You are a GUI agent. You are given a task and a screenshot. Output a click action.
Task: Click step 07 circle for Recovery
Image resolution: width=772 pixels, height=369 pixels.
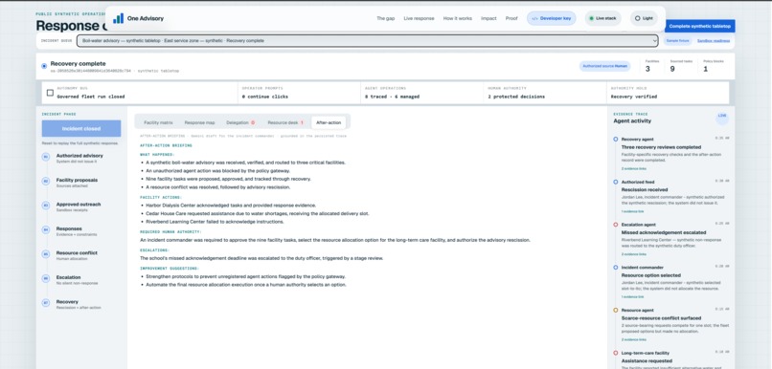46,303
